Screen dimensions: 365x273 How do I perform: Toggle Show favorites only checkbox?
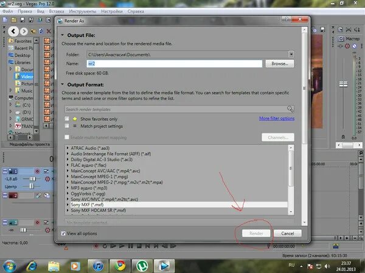tap(67, 119)
